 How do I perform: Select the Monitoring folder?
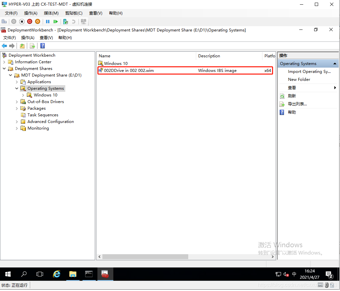[38, 128]
